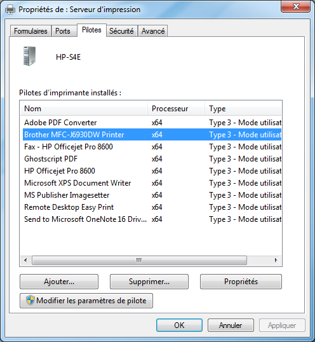Click the HP-S4E server name text
The image size is (315, 342).
[68, 57]
